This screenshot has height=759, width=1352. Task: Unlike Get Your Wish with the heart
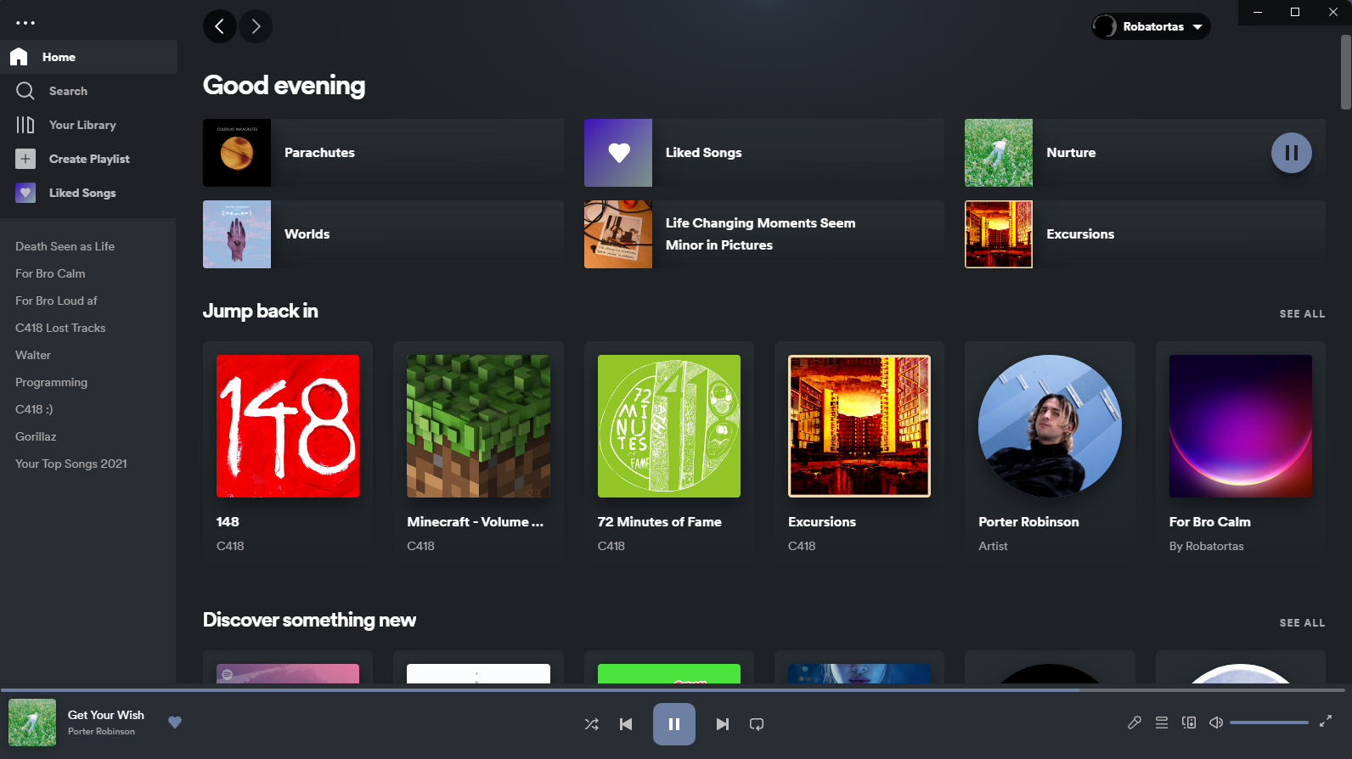pos(175,722)
